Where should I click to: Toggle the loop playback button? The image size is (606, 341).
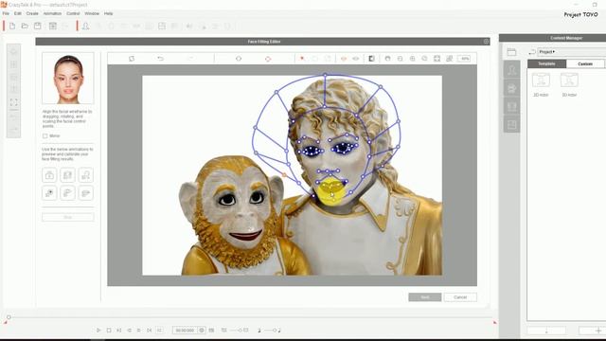pyautogui.click(x=159, y=331)
